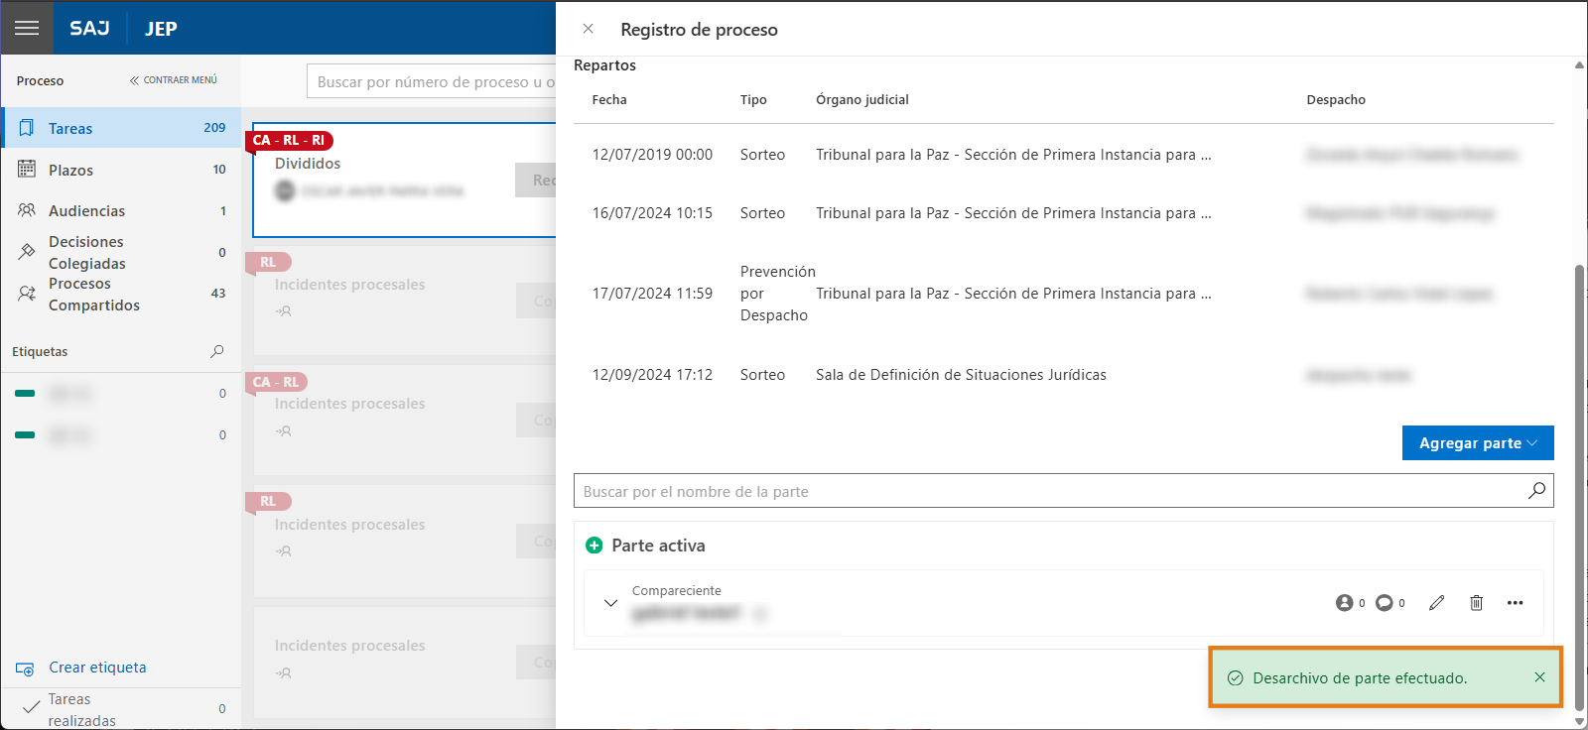1588x730 pixels.
Task: Click Crear etiqueta link
Action: click(x=97, y=668)
